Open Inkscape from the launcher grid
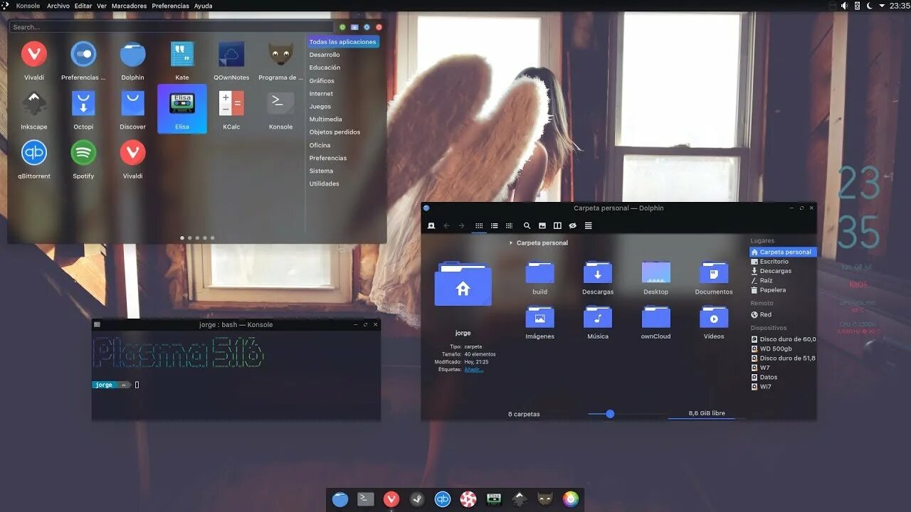Screen dimensions: 911x512 pyautogui.click(x=34, y=110)
